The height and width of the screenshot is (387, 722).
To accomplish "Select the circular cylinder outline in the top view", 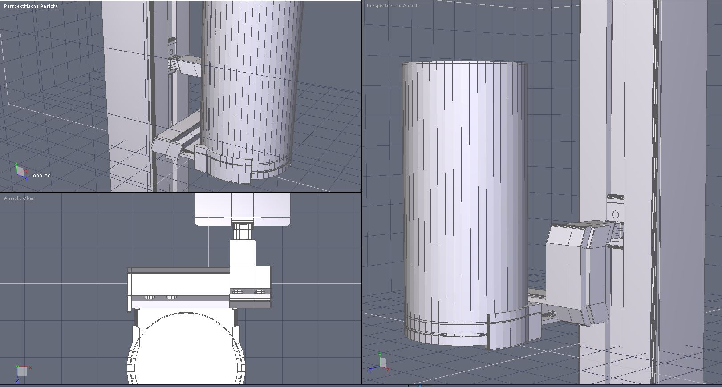I will click(x=187, y=349).
